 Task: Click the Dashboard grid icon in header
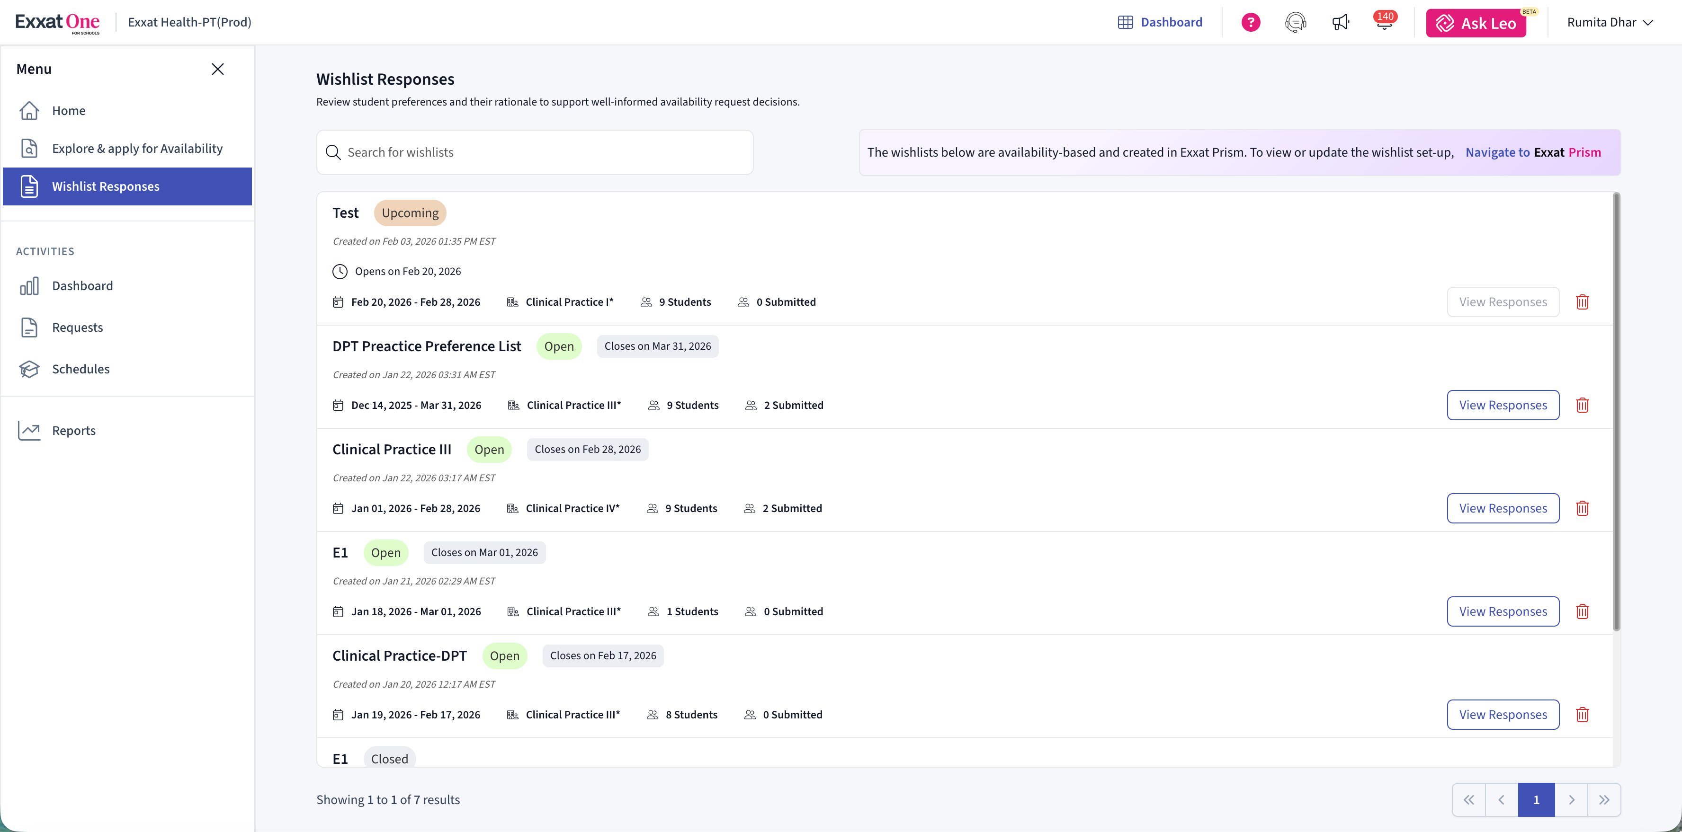1125,22
